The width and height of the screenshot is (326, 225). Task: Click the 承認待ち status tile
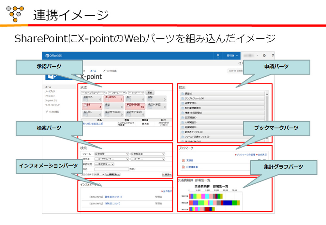point(92,99)
